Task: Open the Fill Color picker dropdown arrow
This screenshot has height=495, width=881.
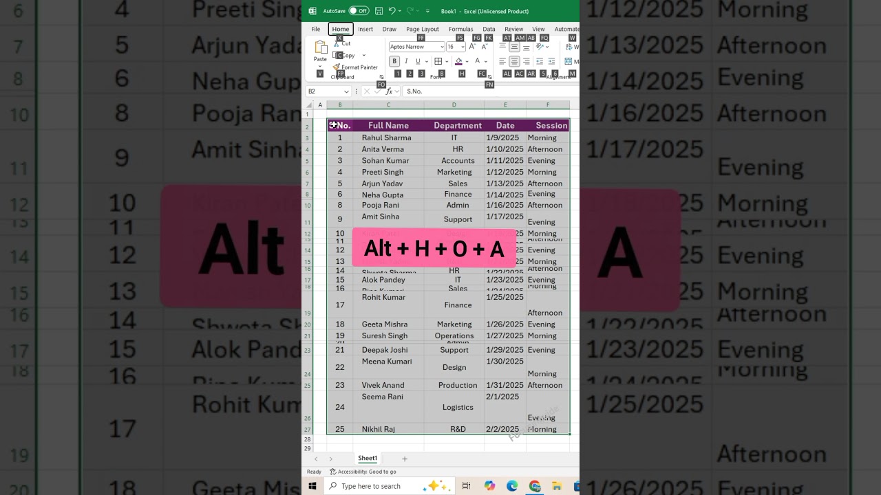Action: [467, 61]
